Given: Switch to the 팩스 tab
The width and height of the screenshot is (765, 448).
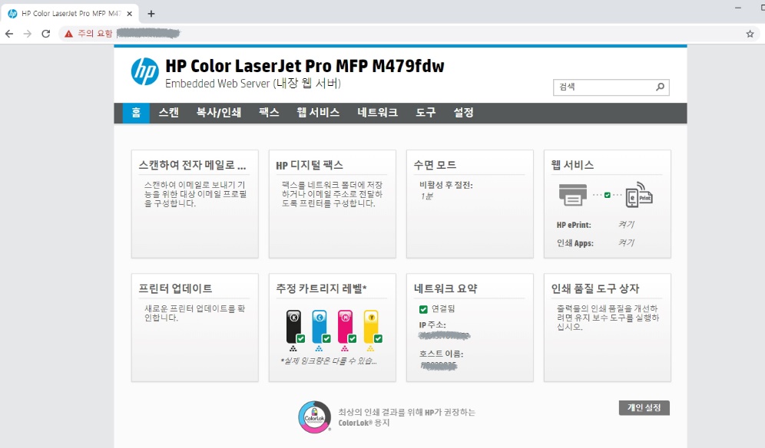Looking at the screenshot, I should click(x=269, y=113).
